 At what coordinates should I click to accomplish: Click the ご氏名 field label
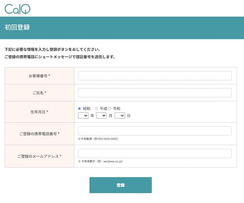tap(37, 93)
